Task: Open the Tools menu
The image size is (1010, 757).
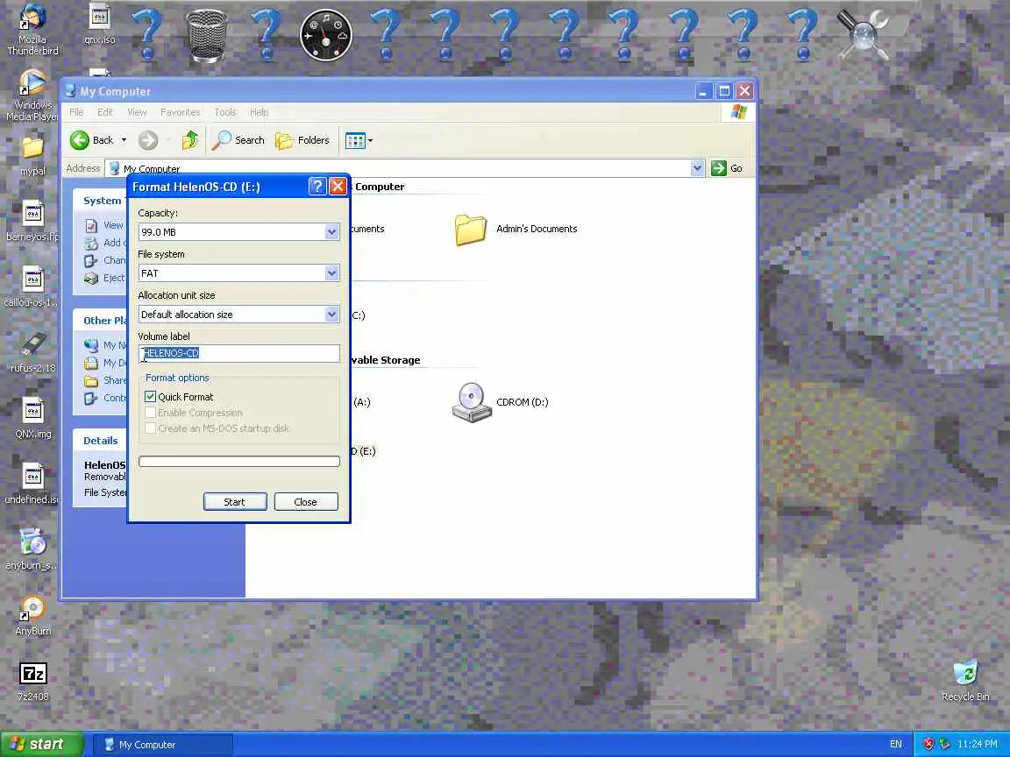Action: coord(224,112)
